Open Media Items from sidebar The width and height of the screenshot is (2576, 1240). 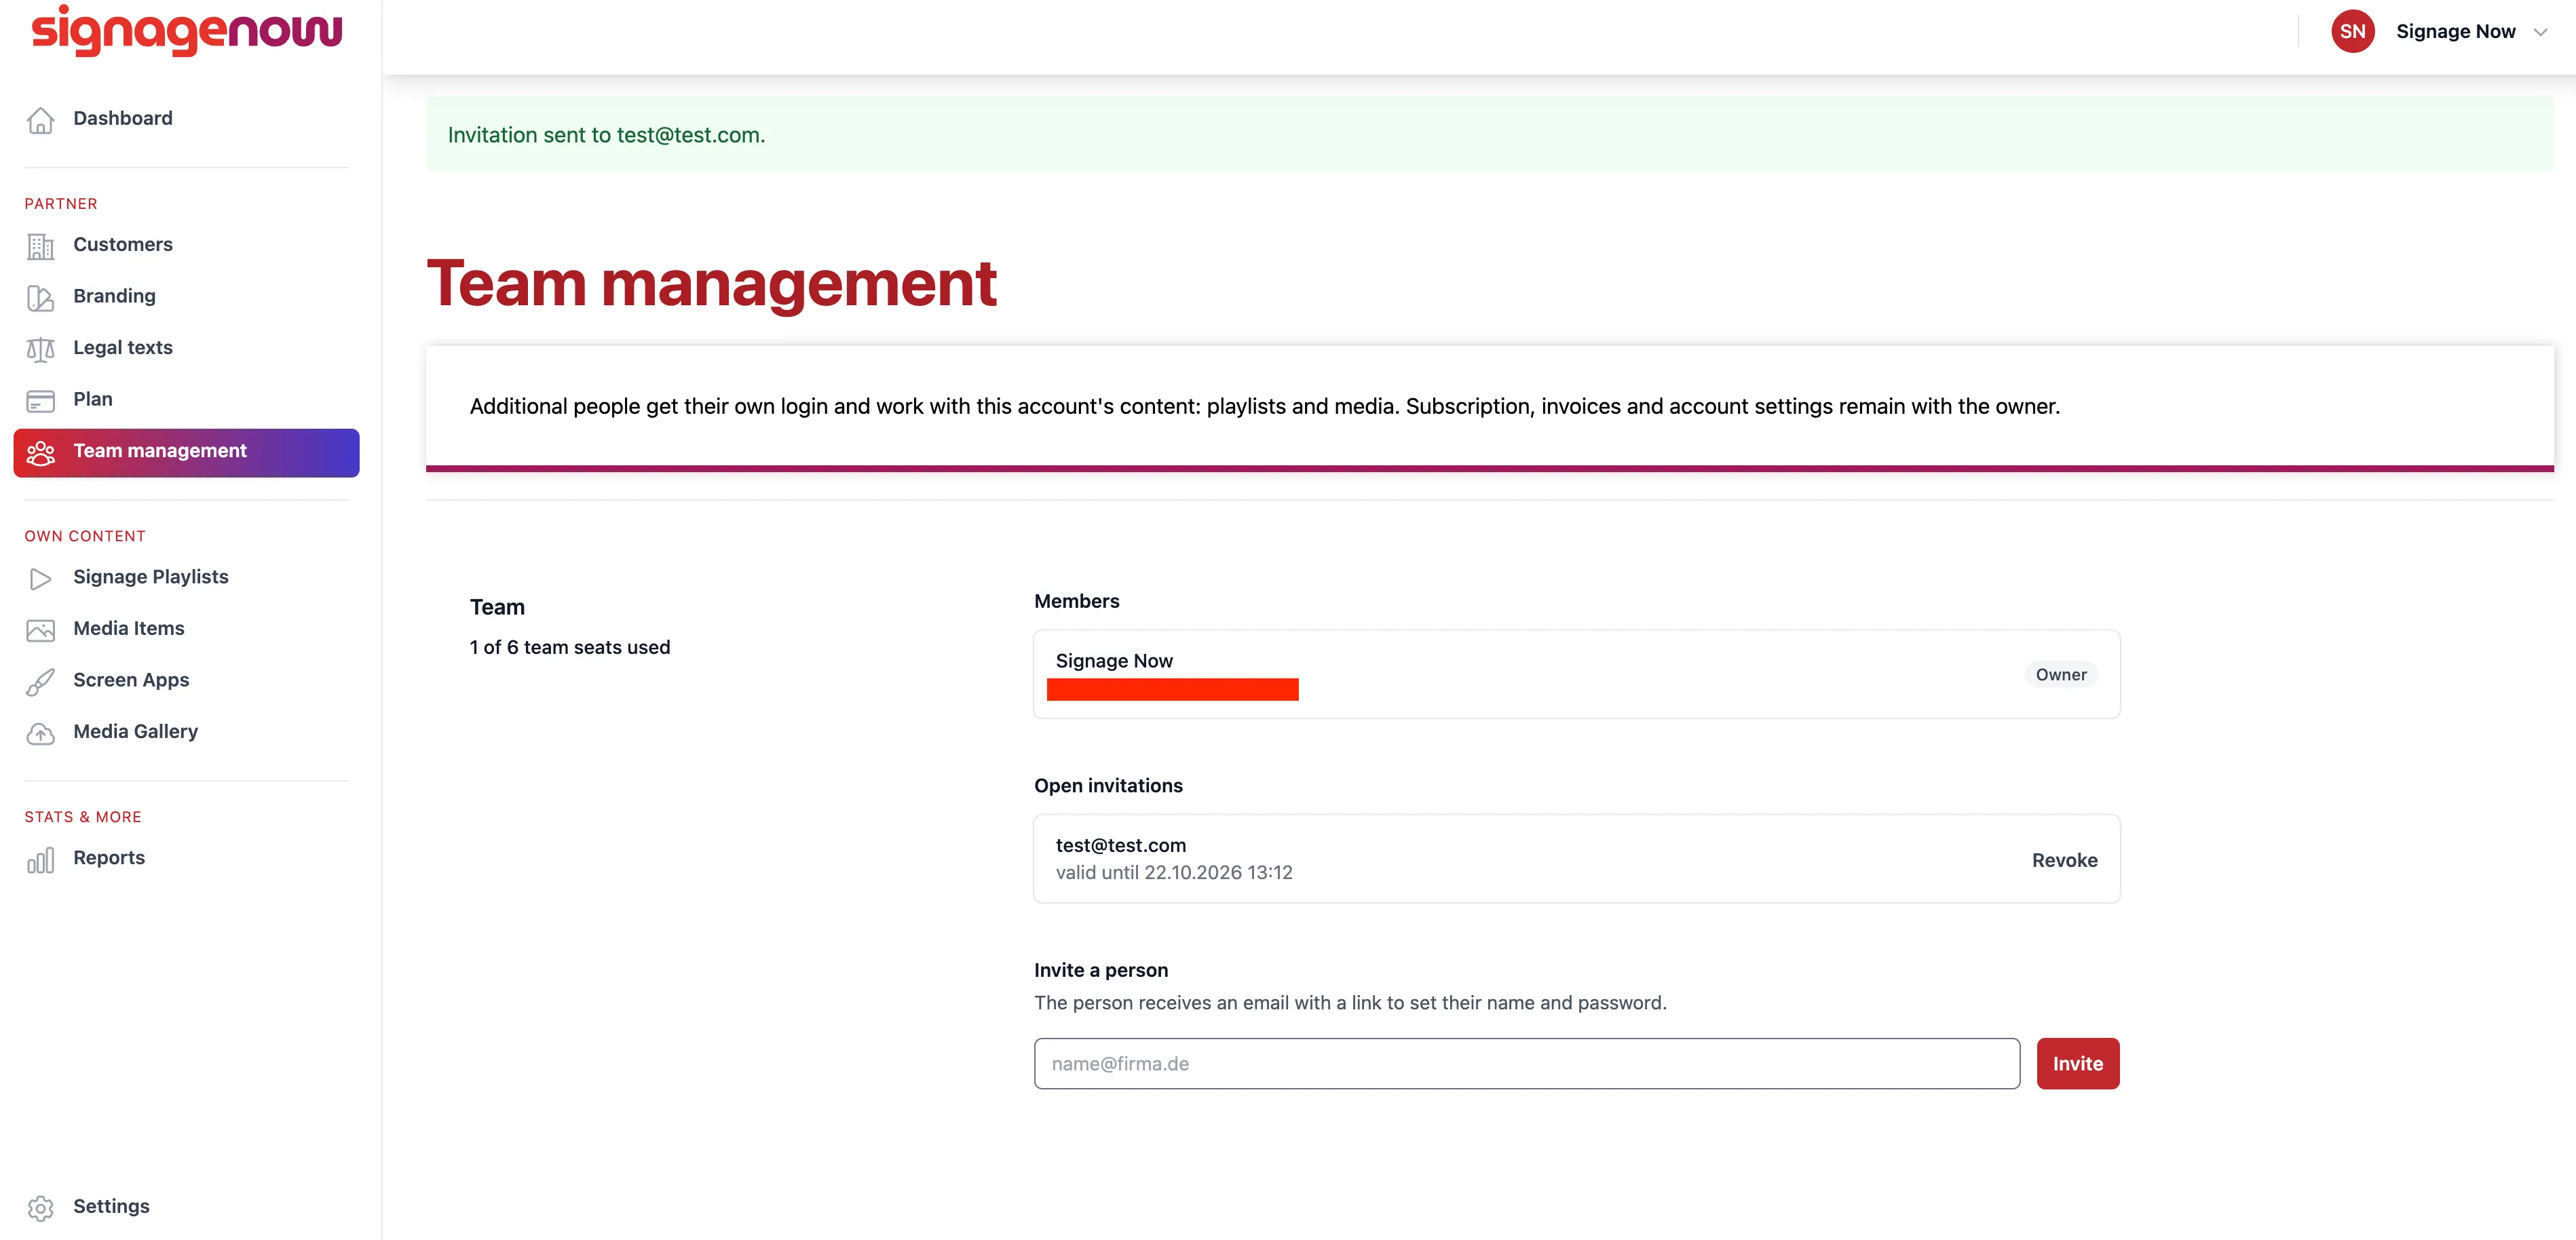186,629
